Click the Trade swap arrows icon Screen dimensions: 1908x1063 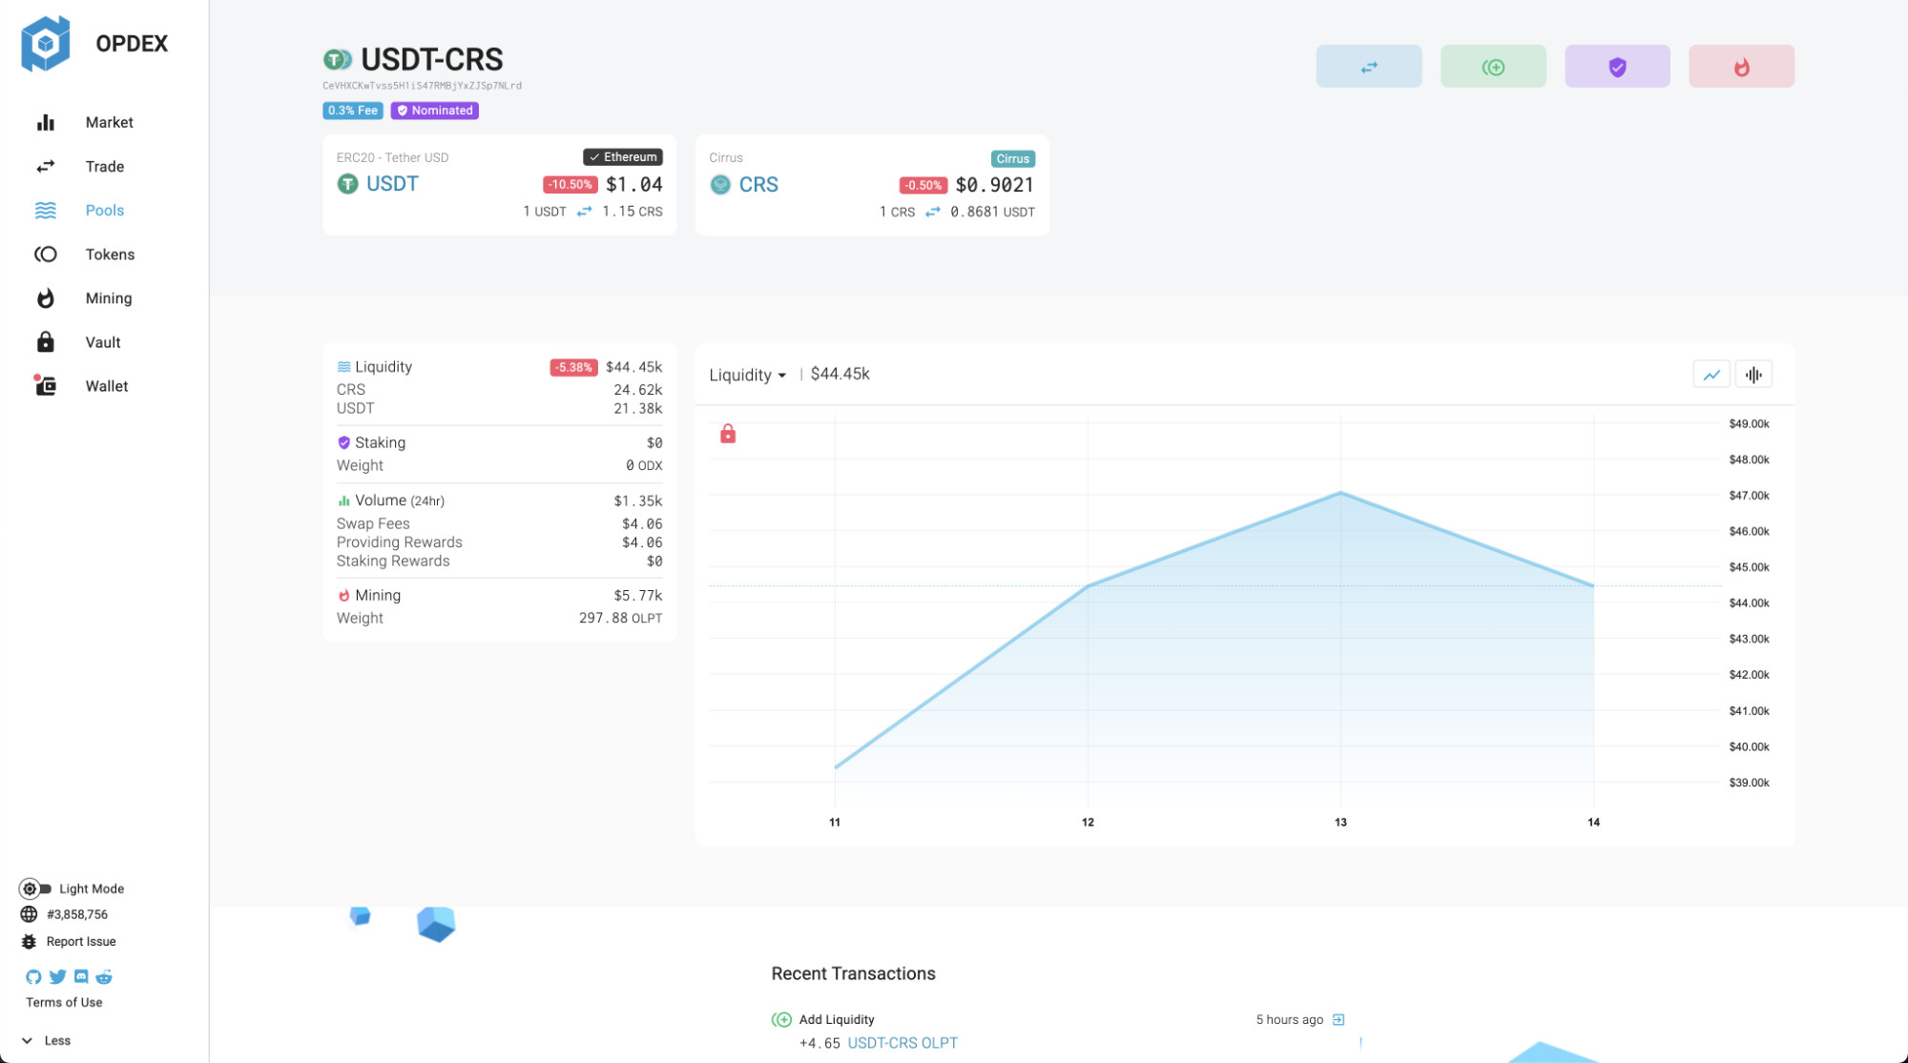(45, 166)
